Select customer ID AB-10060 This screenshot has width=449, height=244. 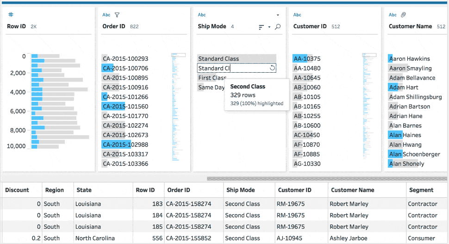pos(307,88)
